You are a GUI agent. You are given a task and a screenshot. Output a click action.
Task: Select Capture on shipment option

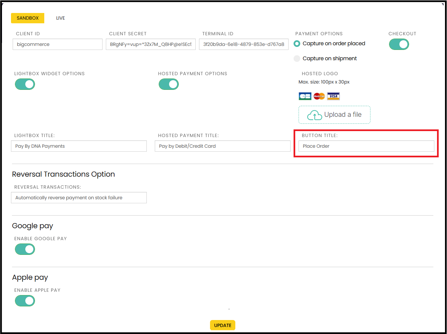pos(297,58)
